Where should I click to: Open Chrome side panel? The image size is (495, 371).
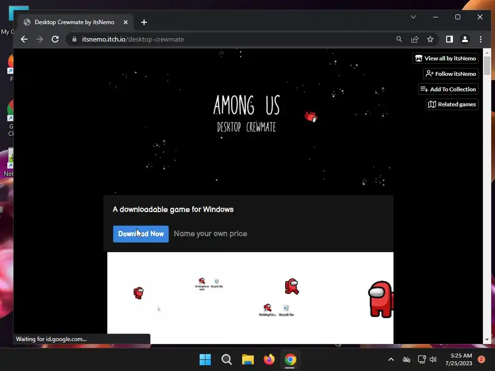(449, 39)
